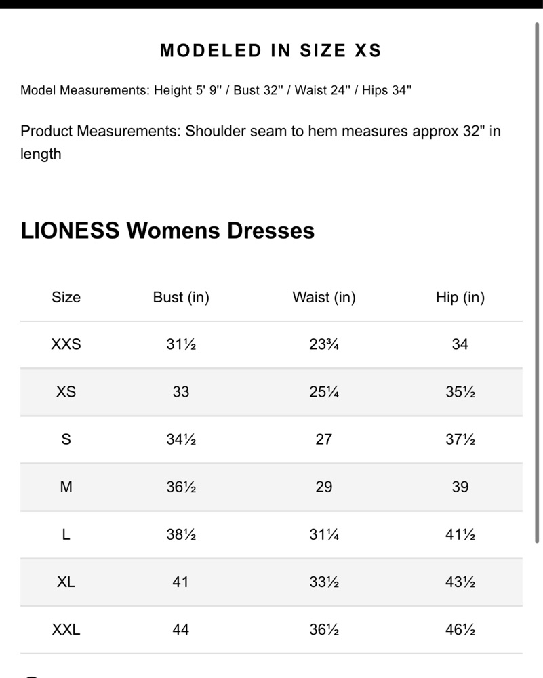Click the XS waist value 25¼

(324, 392)
